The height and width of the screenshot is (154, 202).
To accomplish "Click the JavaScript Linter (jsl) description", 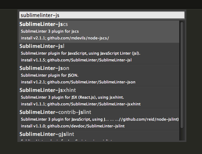I will click(80, 53).
